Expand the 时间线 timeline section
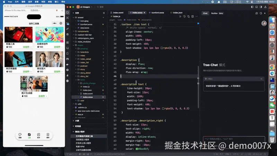The image size is (277, 156). click(x=73, y=126)
